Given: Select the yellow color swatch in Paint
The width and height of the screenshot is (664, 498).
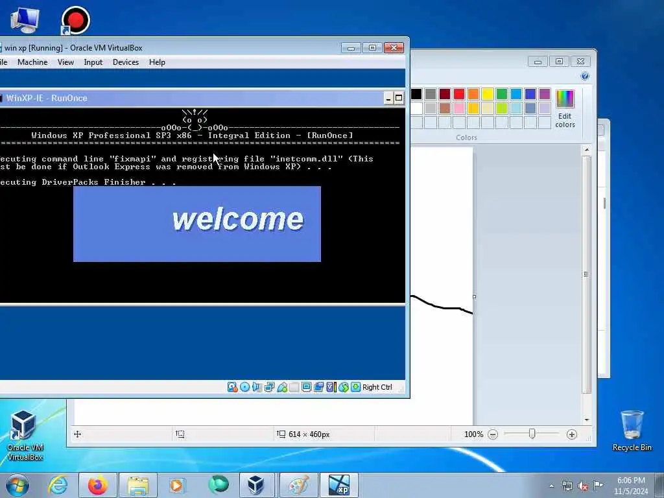Looking at the screenshot, I should [488, 94].
